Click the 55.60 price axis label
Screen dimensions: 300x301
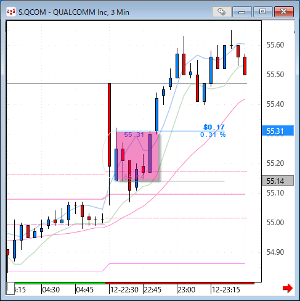coord(275,45)
